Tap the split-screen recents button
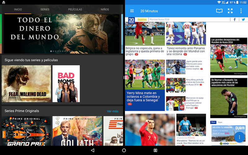The width and height of the screenshot is (248, 155). [x=155, y=150]
